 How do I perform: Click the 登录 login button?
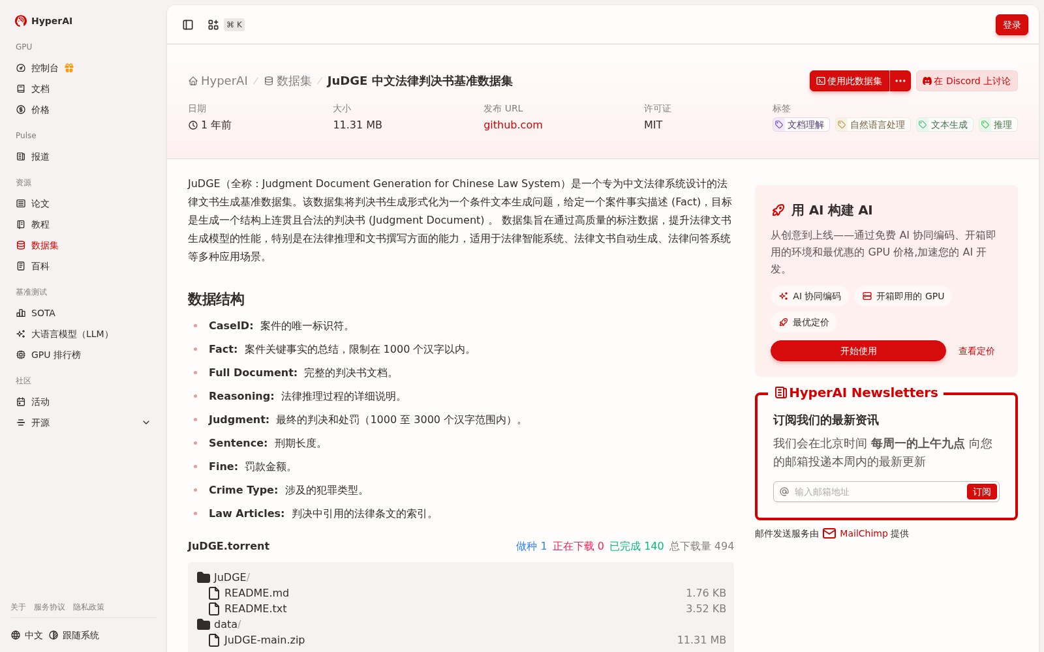(x=1012, y=25)
